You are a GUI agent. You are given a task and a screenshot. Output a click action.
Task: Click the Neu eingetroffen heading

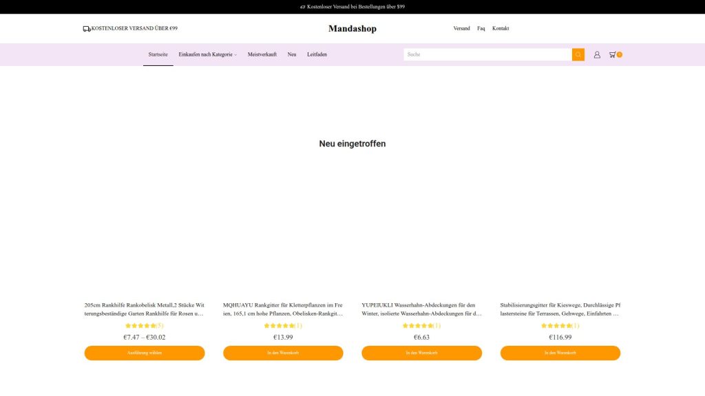click(352, 144)
